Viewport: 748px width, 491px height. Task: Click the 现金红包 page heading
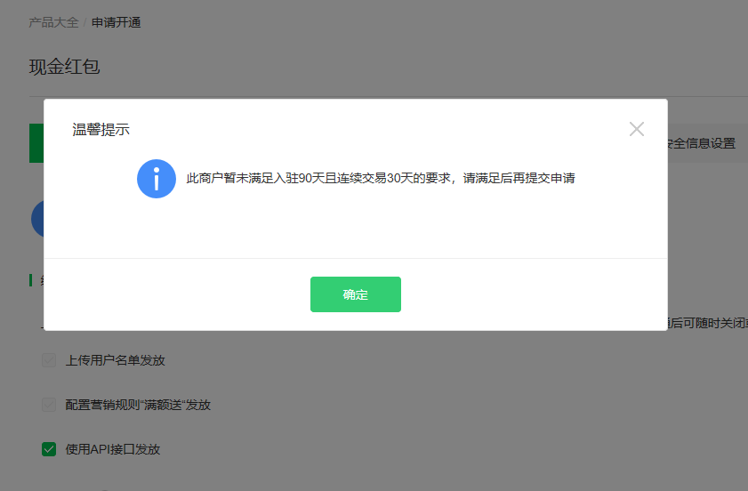point(64,67)
